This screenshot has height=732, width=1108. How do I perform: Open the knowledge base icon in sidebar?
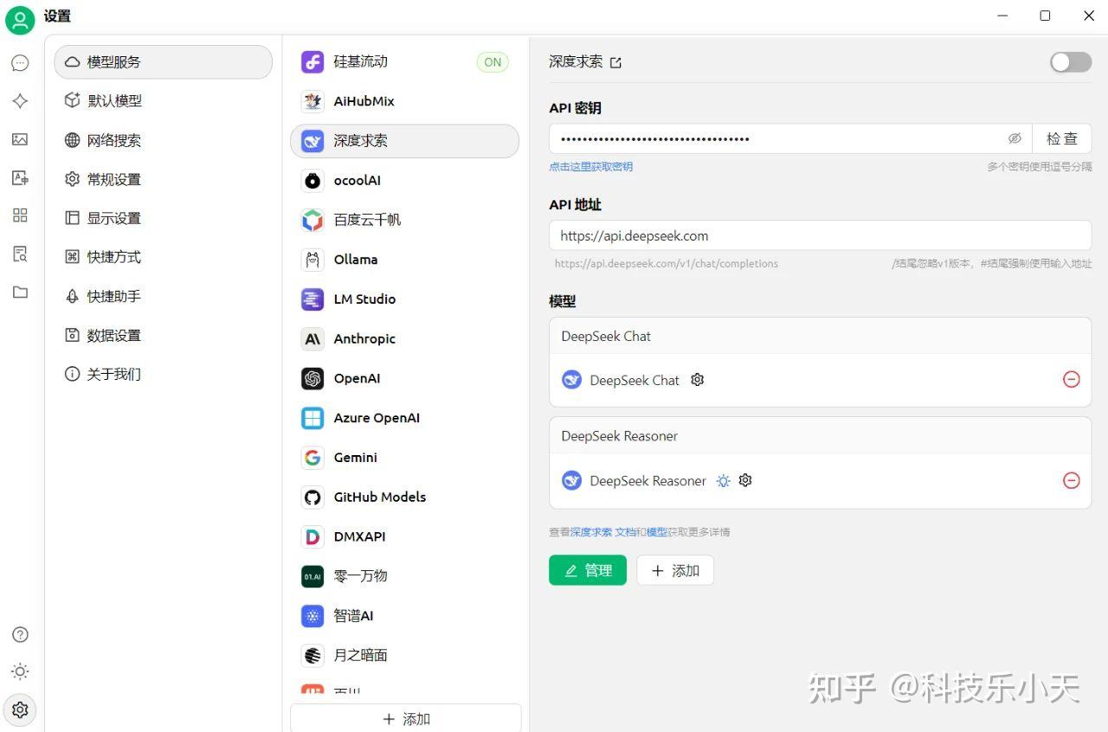[x=20, y=254]
